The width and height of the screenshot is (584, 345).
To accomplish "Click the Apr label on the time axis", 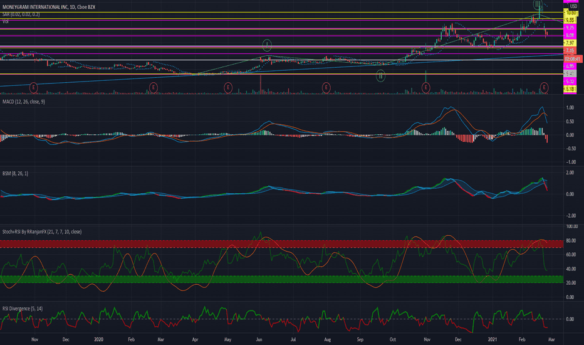I will pyautogui.click(x=195, y=339).
